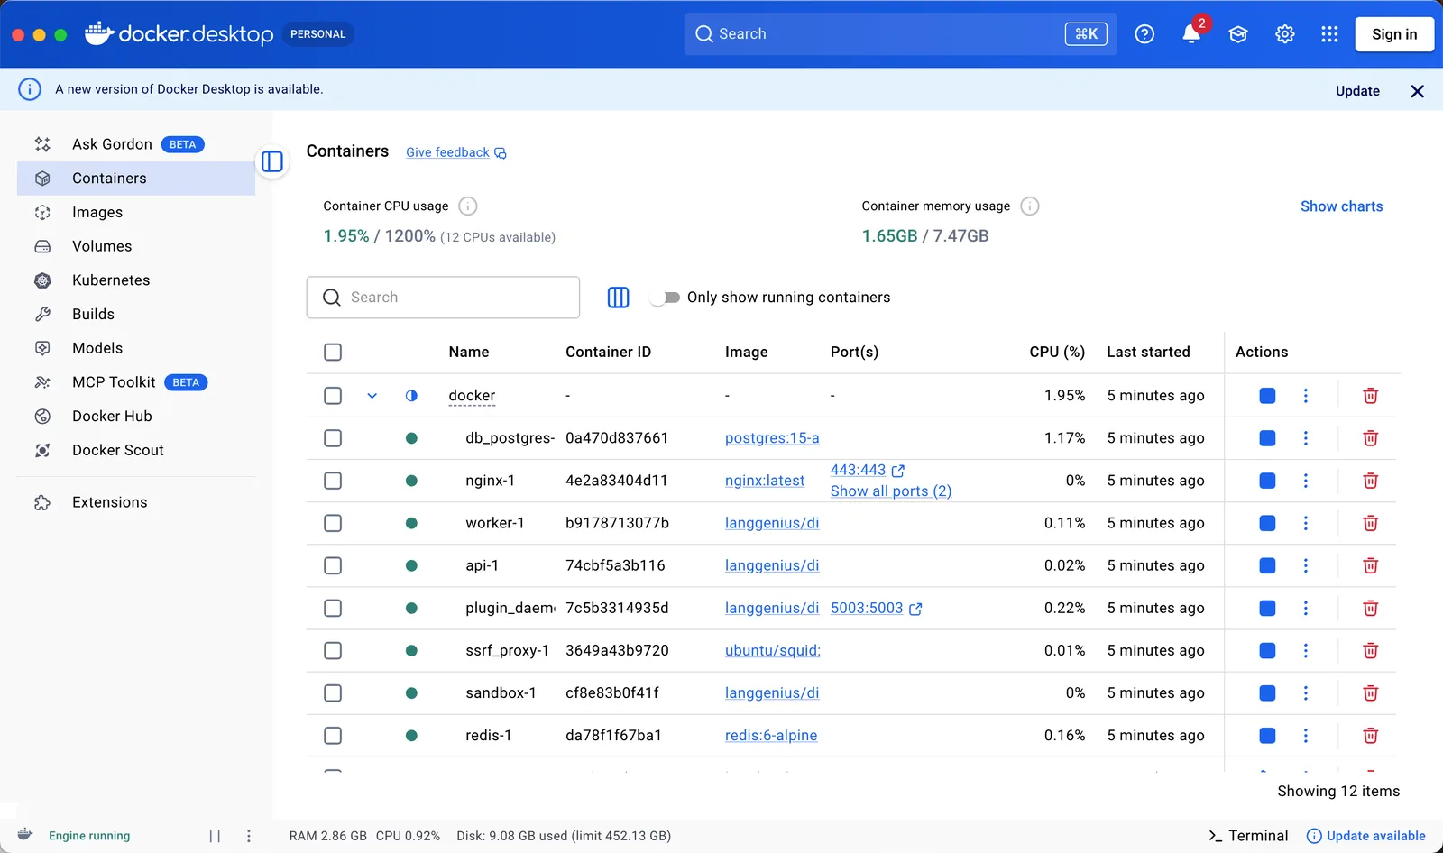Open Docker Scout section

click(x=136, y=450)
